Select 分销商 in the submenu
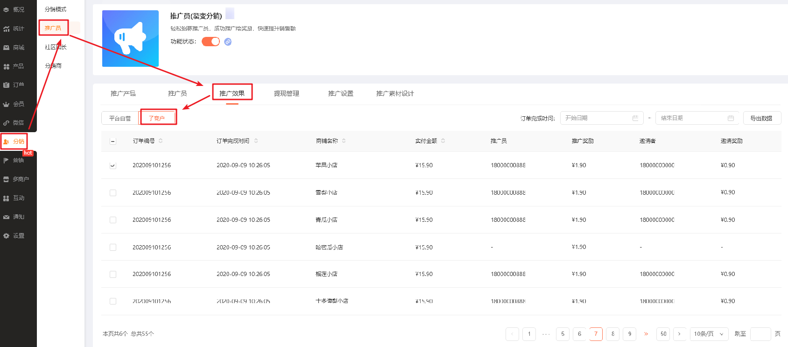The image size is (788, 347). pos(53,66)
